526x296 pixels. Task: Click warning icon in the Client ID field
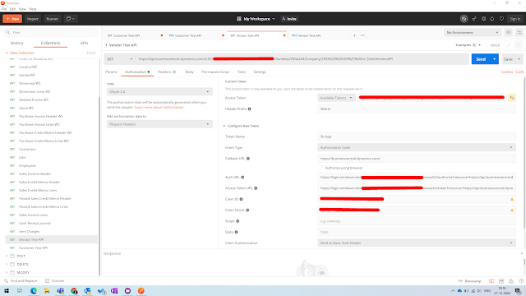[512, 199]
